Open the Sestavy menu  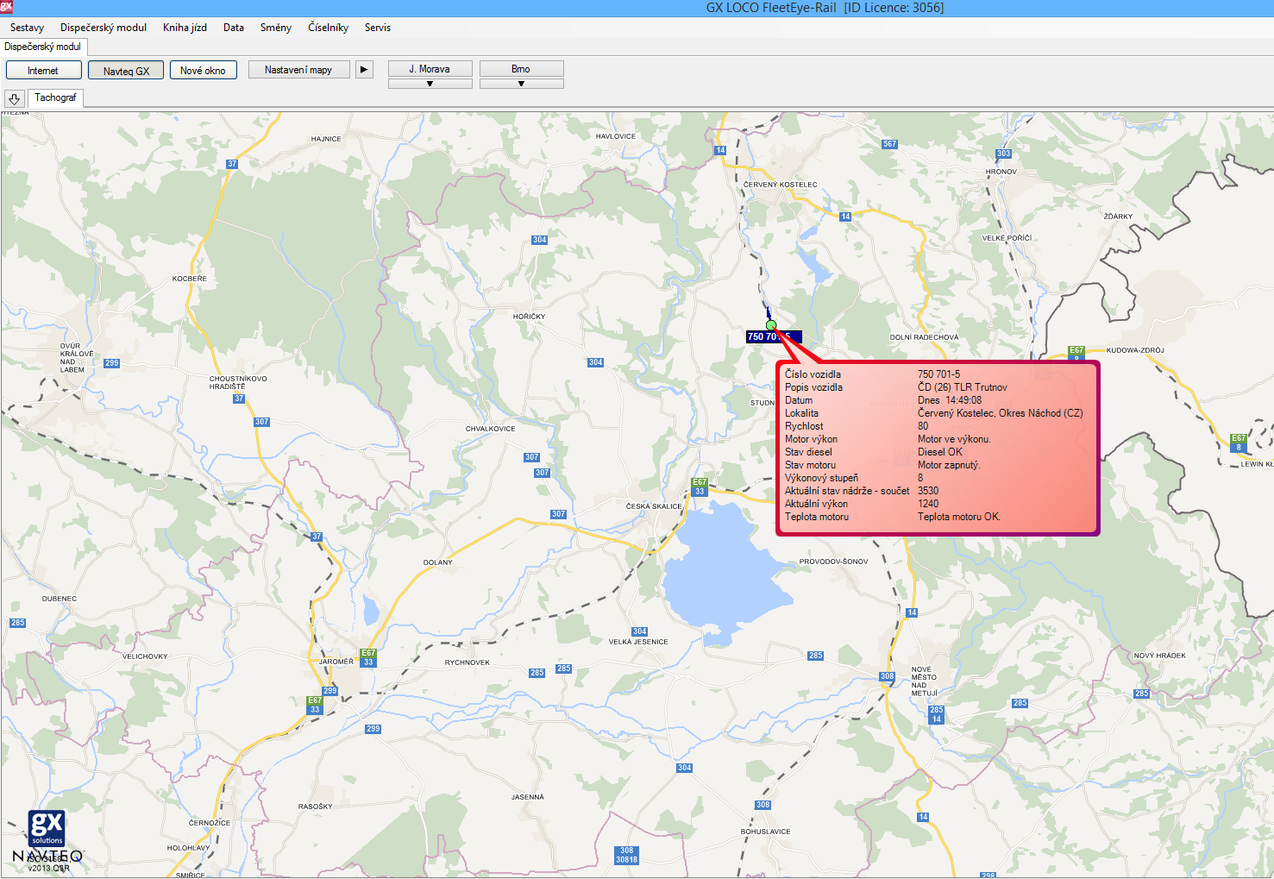click(x=27, y=28)
